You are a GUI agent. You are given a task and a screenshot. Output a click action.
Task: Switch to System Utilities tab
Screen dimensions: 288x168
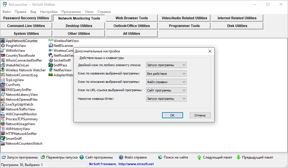pos(26,34)
